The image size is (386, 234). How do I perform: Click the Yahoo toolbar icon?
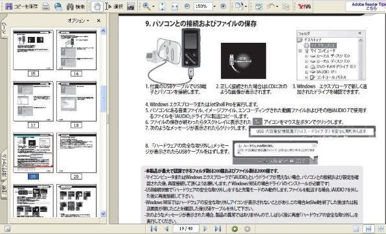click(x=304, y=6)
